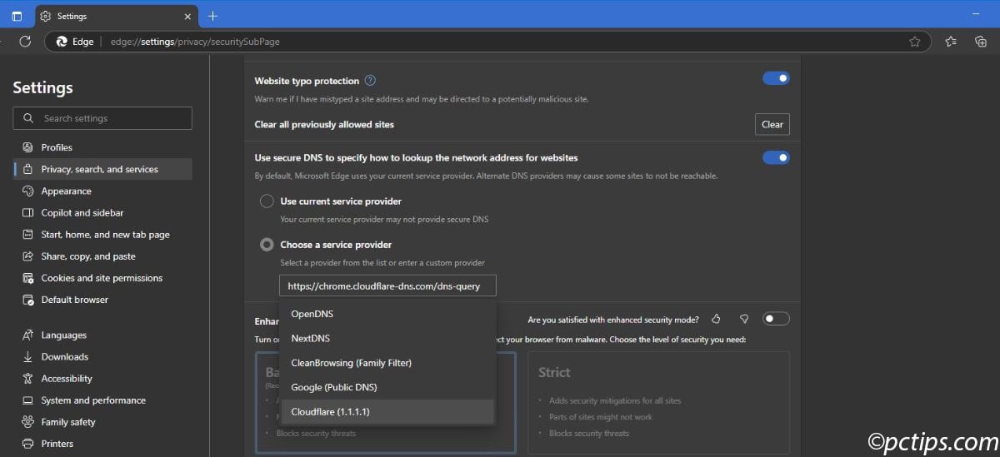
Task: Choose CleanBrowsing (Family Filter) option
Action: (387, 363)
